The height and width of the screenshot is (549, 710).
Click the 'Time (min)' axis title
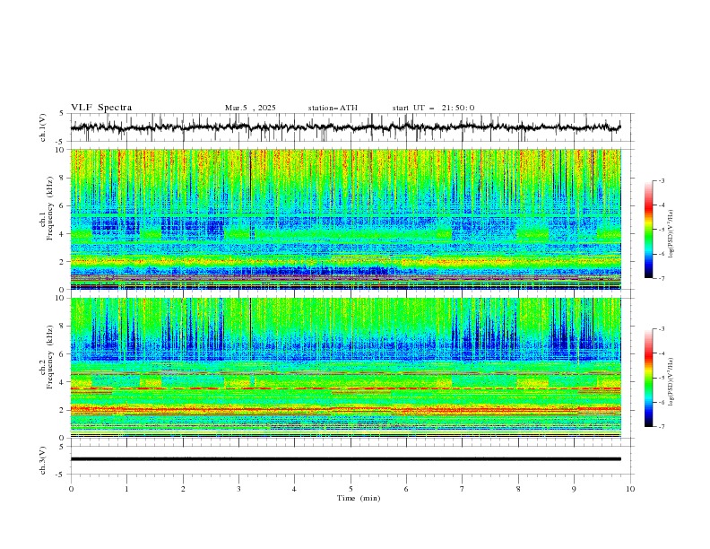(359, 498)
